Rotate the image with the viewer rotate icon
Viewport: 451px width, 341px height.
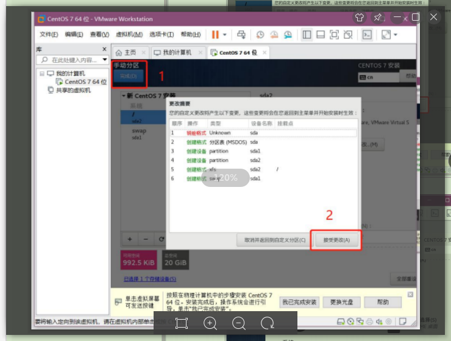pyautogui.click(x=268, y=323)
